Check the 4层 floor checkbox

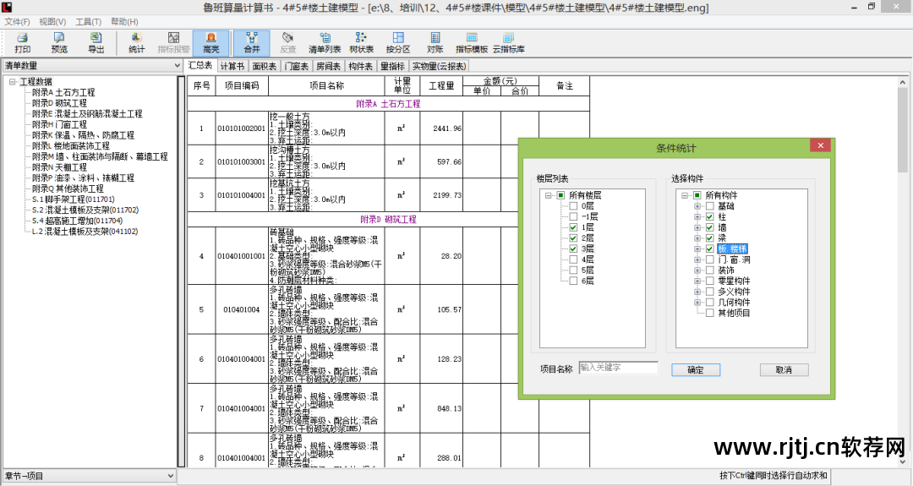573,259
